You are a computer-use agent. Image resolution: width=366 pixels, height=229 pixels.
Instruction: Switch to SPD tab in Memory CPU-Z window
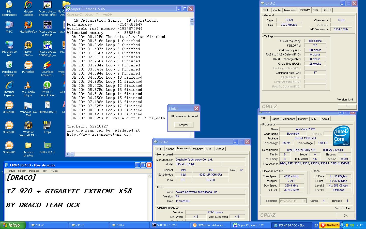pyautogui.click(x=315, y=10)
